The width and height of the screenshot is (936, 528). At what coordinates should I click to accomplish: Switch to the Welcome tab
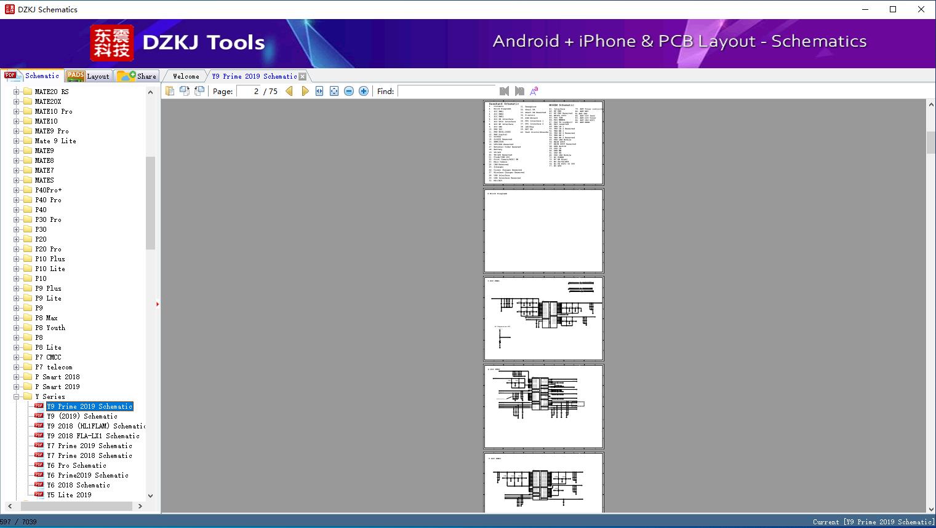point(186,76)
